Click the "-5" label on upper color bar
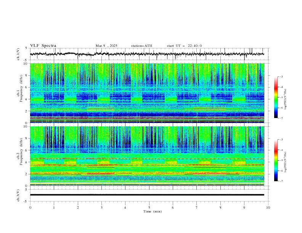Viewport: 302px width, 233px height. (281, 97)
